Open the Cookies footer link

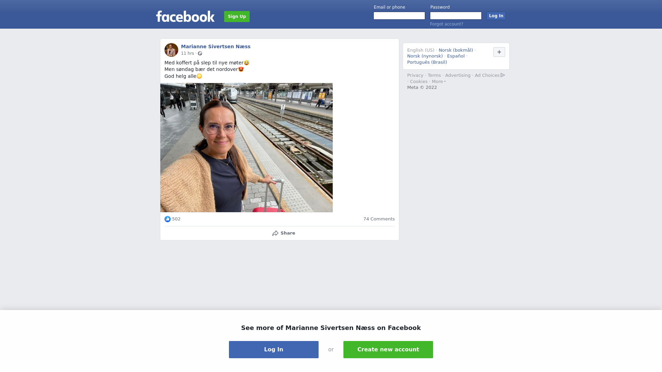click(x=419, y=82)
